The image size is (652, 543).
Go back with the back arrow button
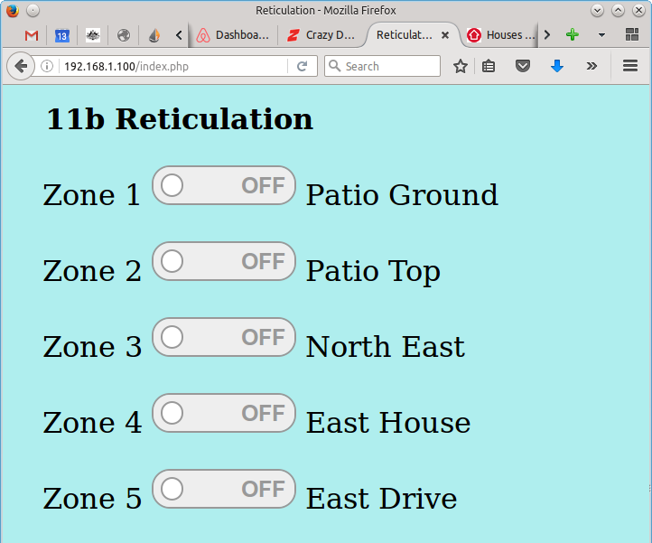[x=21, y=66]
